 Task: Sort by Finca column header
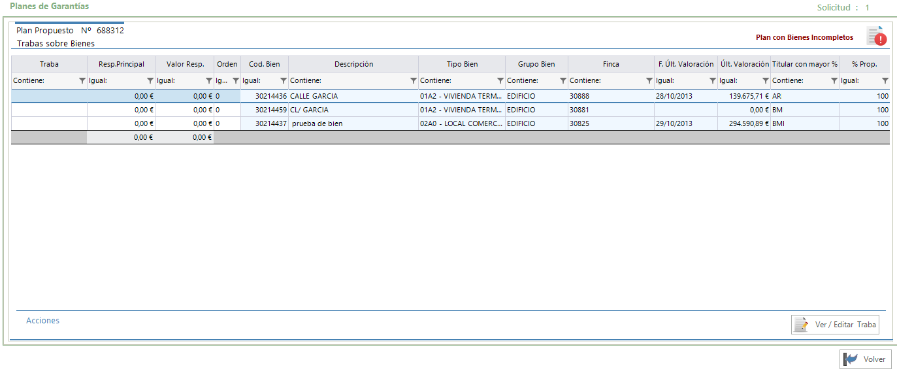(x=611, y=64)
